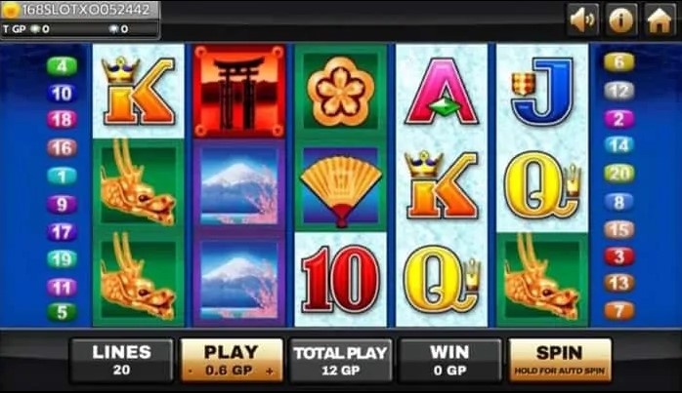Decrease play amount with minus sign
The height and width of the screenshot is (393, 682).
click(191, 372)
